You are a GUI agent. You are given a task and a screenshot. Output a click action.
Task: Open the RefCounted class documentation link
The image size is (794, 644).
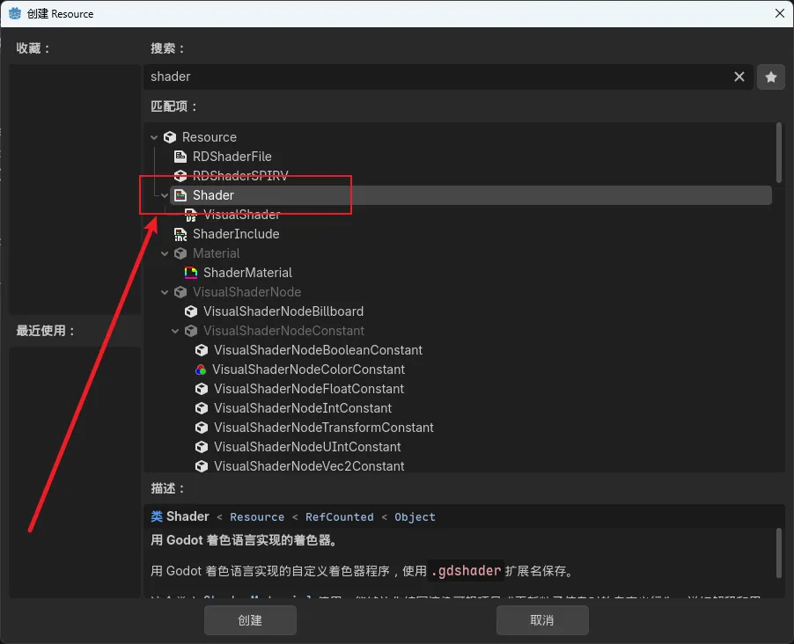tap(340, 516)
